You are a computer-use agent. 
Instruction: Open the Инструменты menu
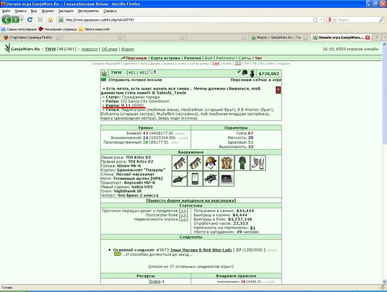point(88,11)
